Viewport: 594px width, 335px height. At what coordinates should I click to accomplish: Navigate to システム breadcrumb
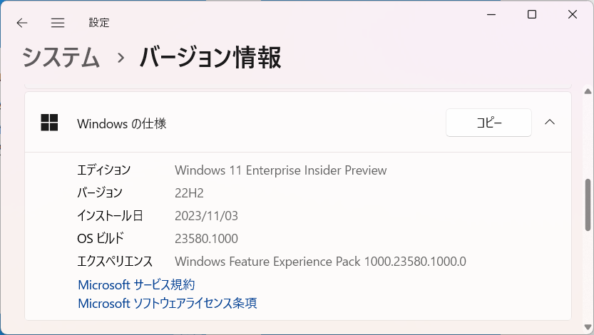61,58
